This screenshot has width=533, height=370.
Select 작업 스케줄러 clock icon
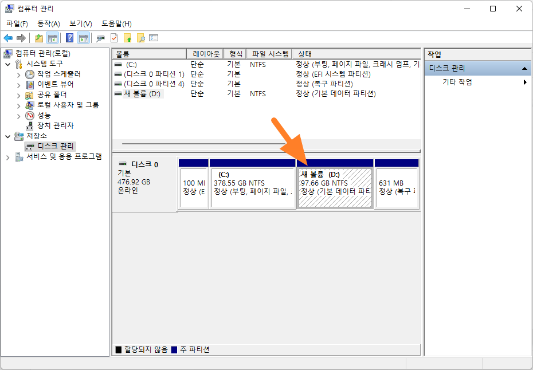pos(30,74)
